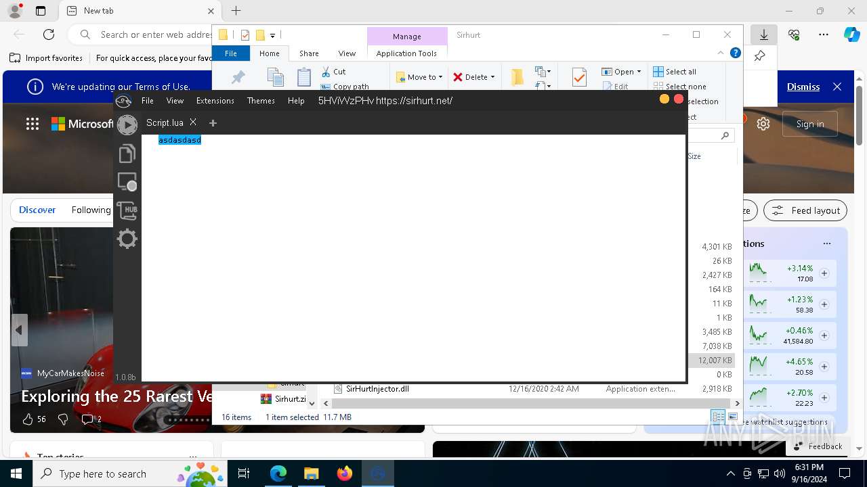This screenshot has height=487, width=867.
Task: Switch Explorer to details view icon
Action: tap(717, 417)
